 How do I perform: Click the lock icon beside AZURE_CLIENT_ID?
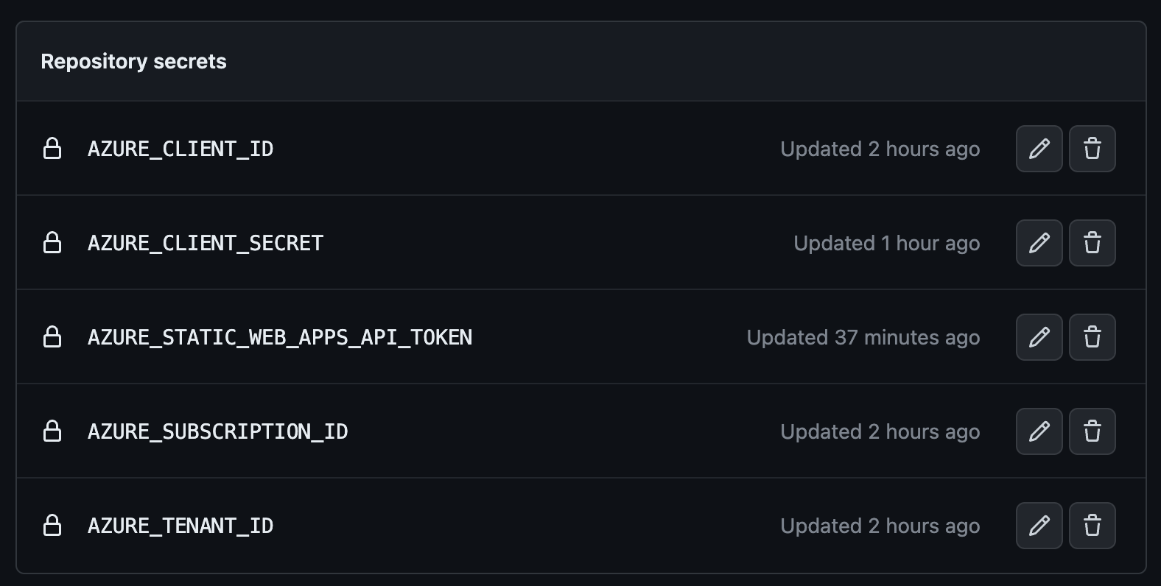pyautogui.click(x=52, y=149)
